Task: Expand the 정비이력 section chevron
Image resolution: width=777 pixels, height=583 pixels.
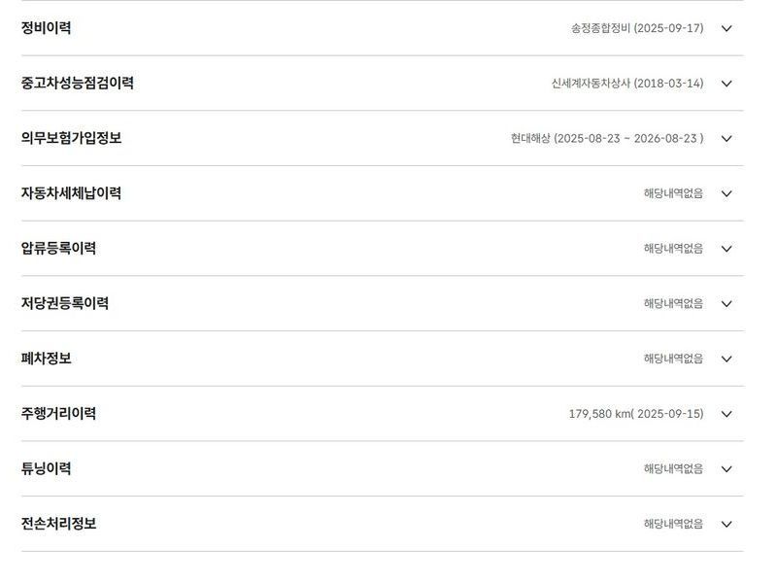Action: coord(726,28)
